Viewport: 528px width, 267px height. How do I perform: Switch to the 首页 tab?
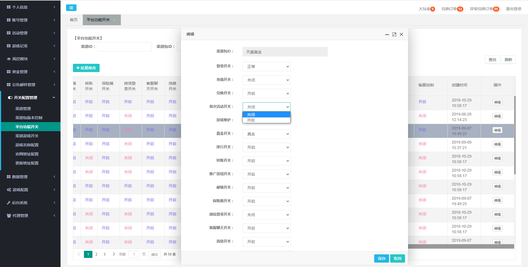(x=73, y=20)
